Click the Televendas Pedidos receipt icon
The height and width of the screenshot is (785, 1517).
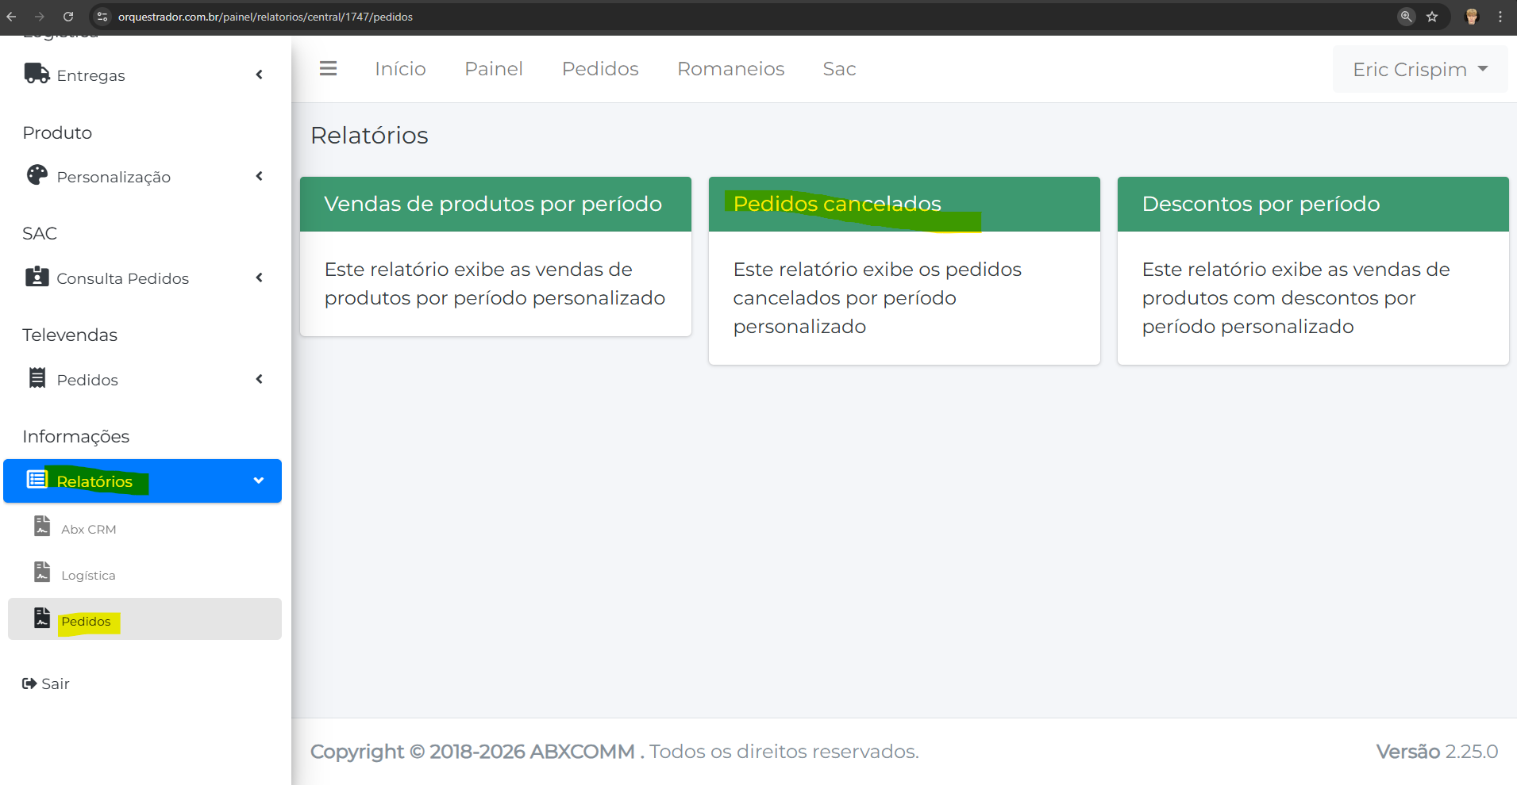click(37, 378)
